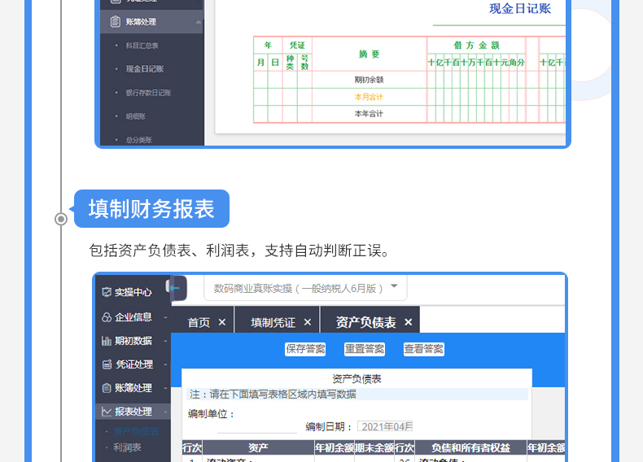
Task: Click the lower 账簿处理 clipboard icon
Action: click(106, 388)
